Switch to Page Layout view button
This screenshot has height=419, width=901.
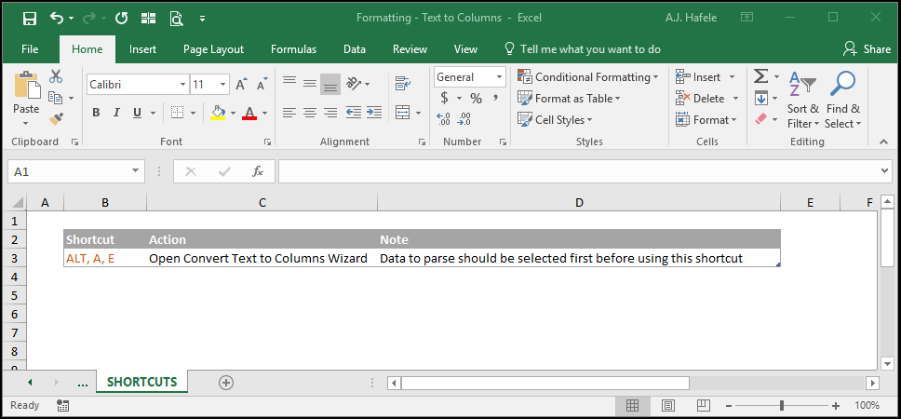click(667, 406)
